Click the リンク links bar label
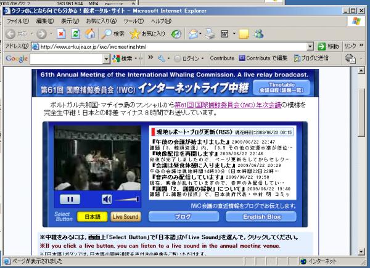Screen dimensions: 370x268 (350, 46)
